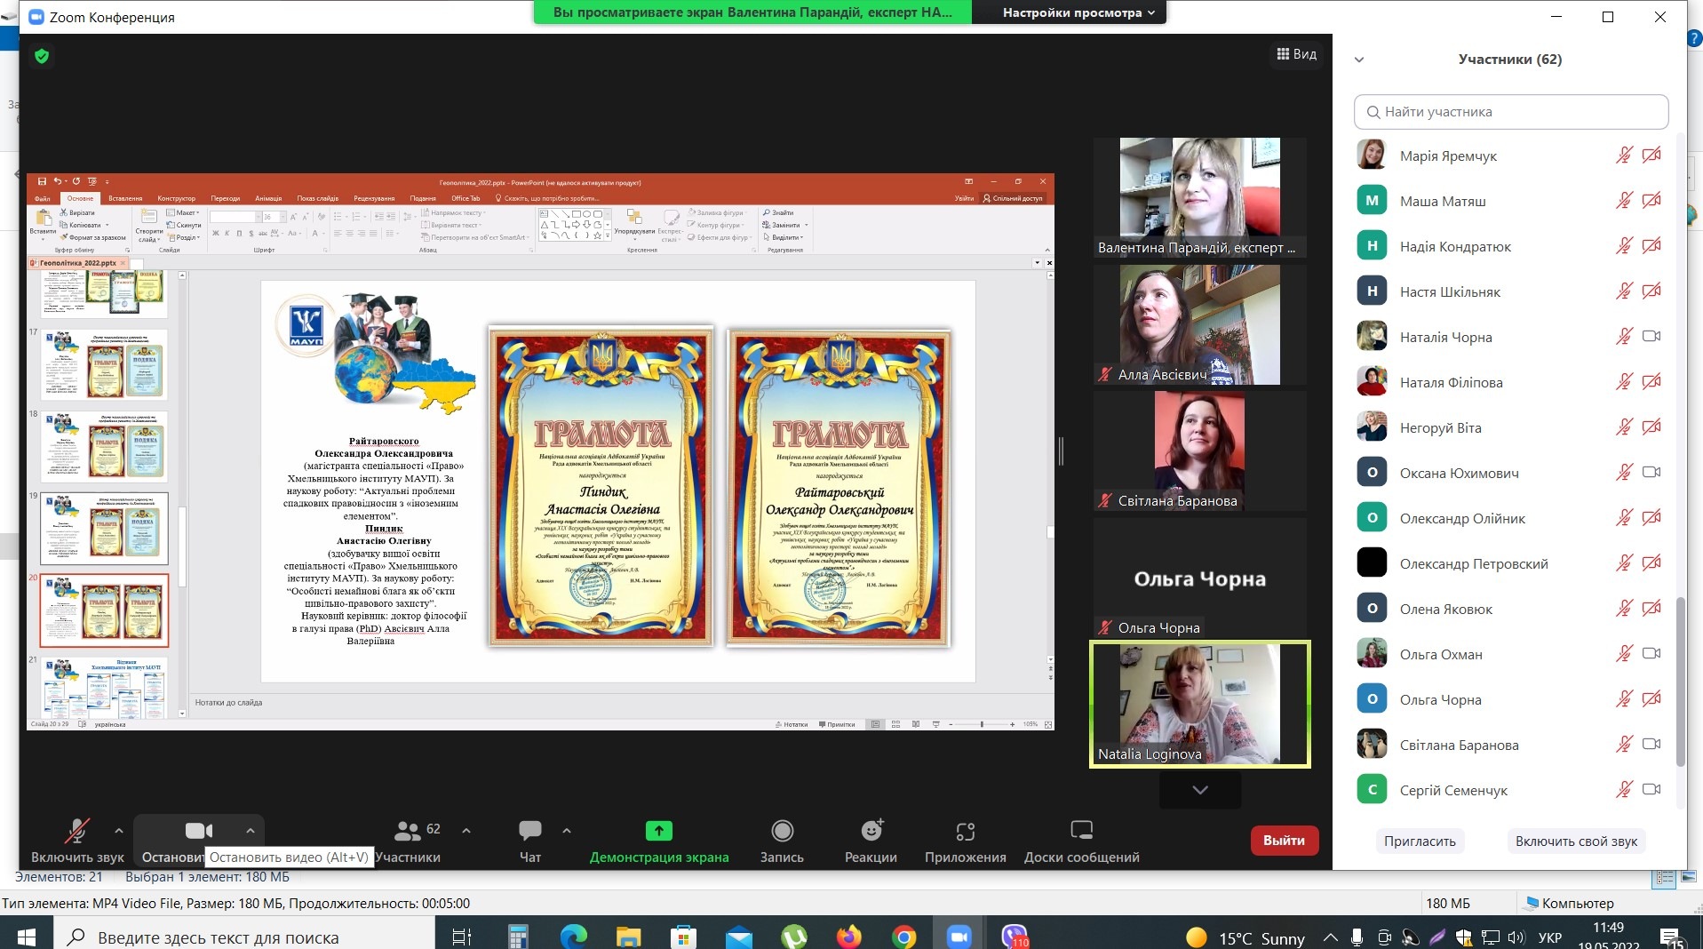Viewport: 1703px width, 949px height.
Task: Open the Chat panel icon
Action: click(529, 831)
